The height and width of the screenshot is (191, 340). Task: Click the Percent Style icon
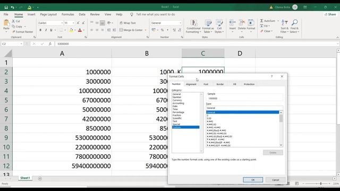point(162,30)
